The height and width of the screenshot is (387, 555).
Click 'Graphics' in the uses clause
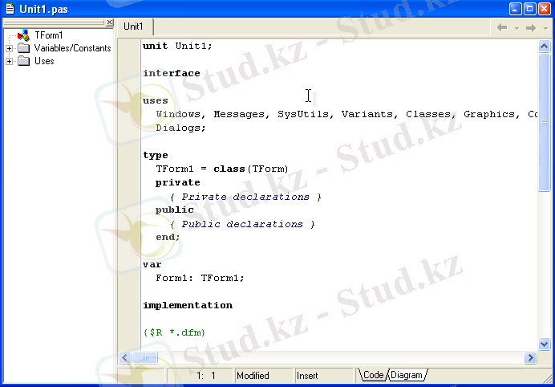(x=489, y=114)
